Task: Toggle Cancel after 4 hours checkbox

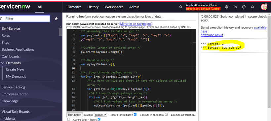Action: click(99, 119)
